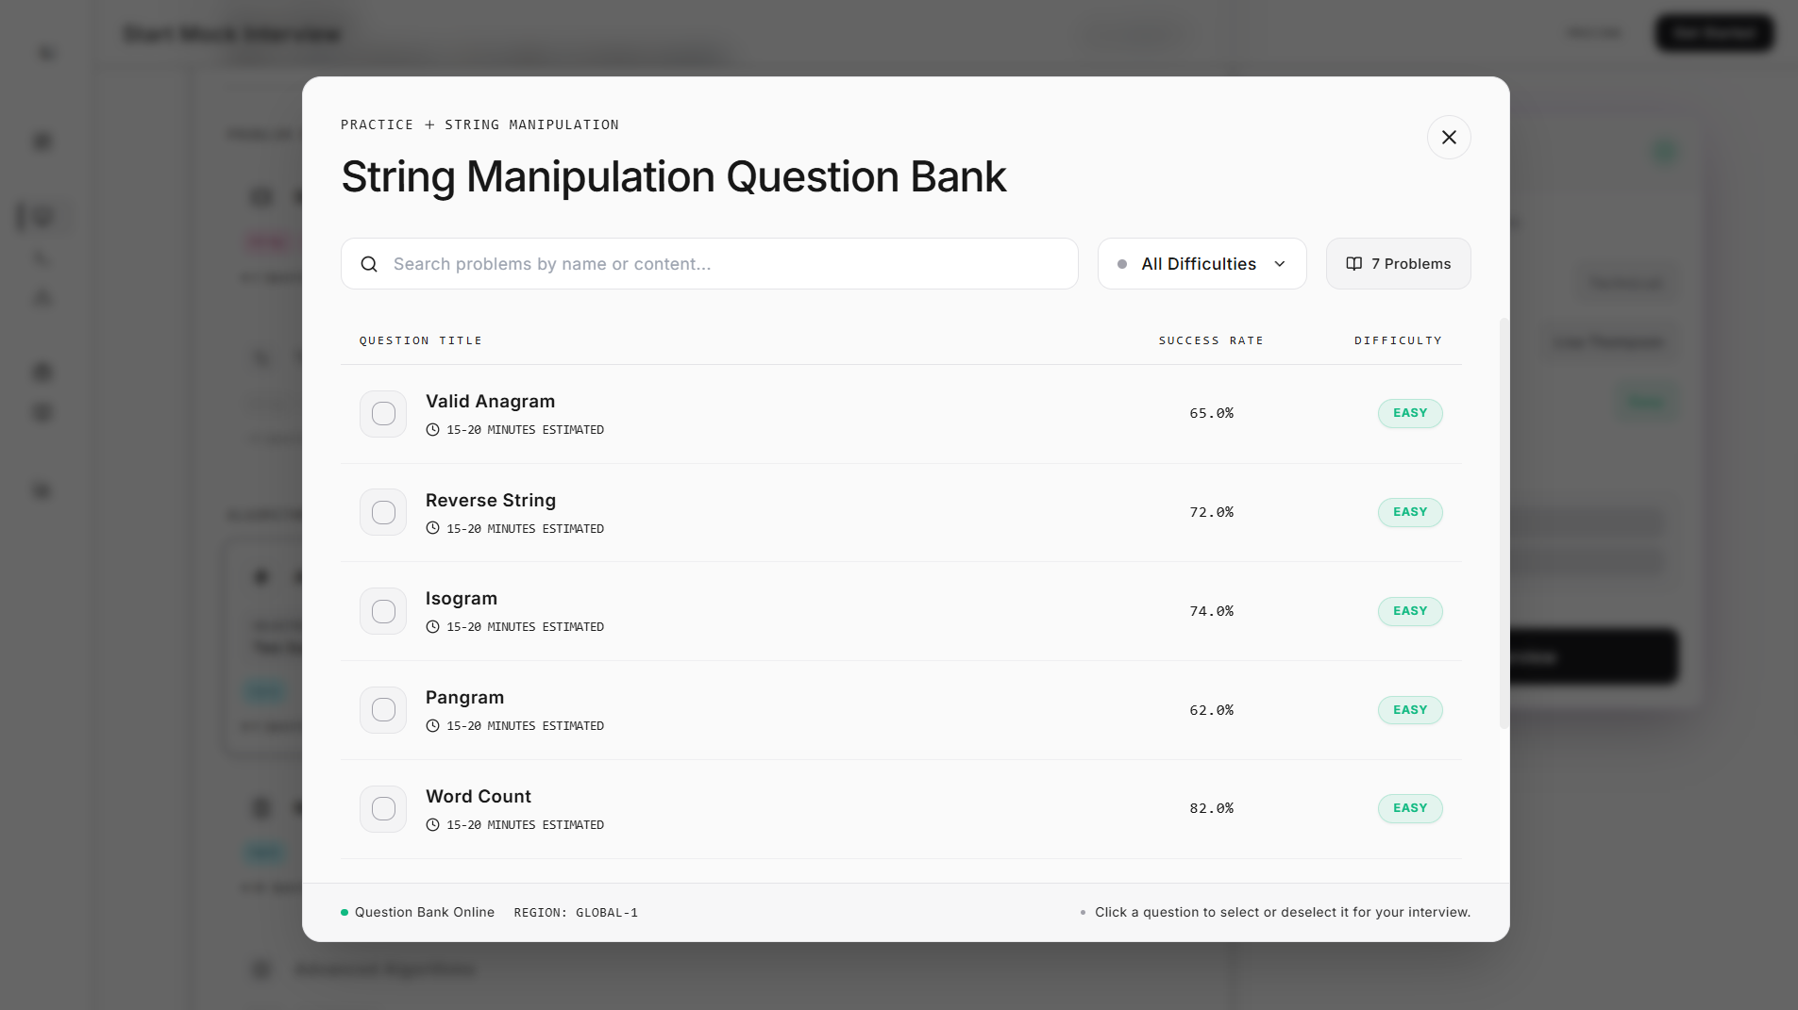Click the 62.0% success rate value
This screenshot has height=1010, width=1798.
click(x=1211, y=710)
